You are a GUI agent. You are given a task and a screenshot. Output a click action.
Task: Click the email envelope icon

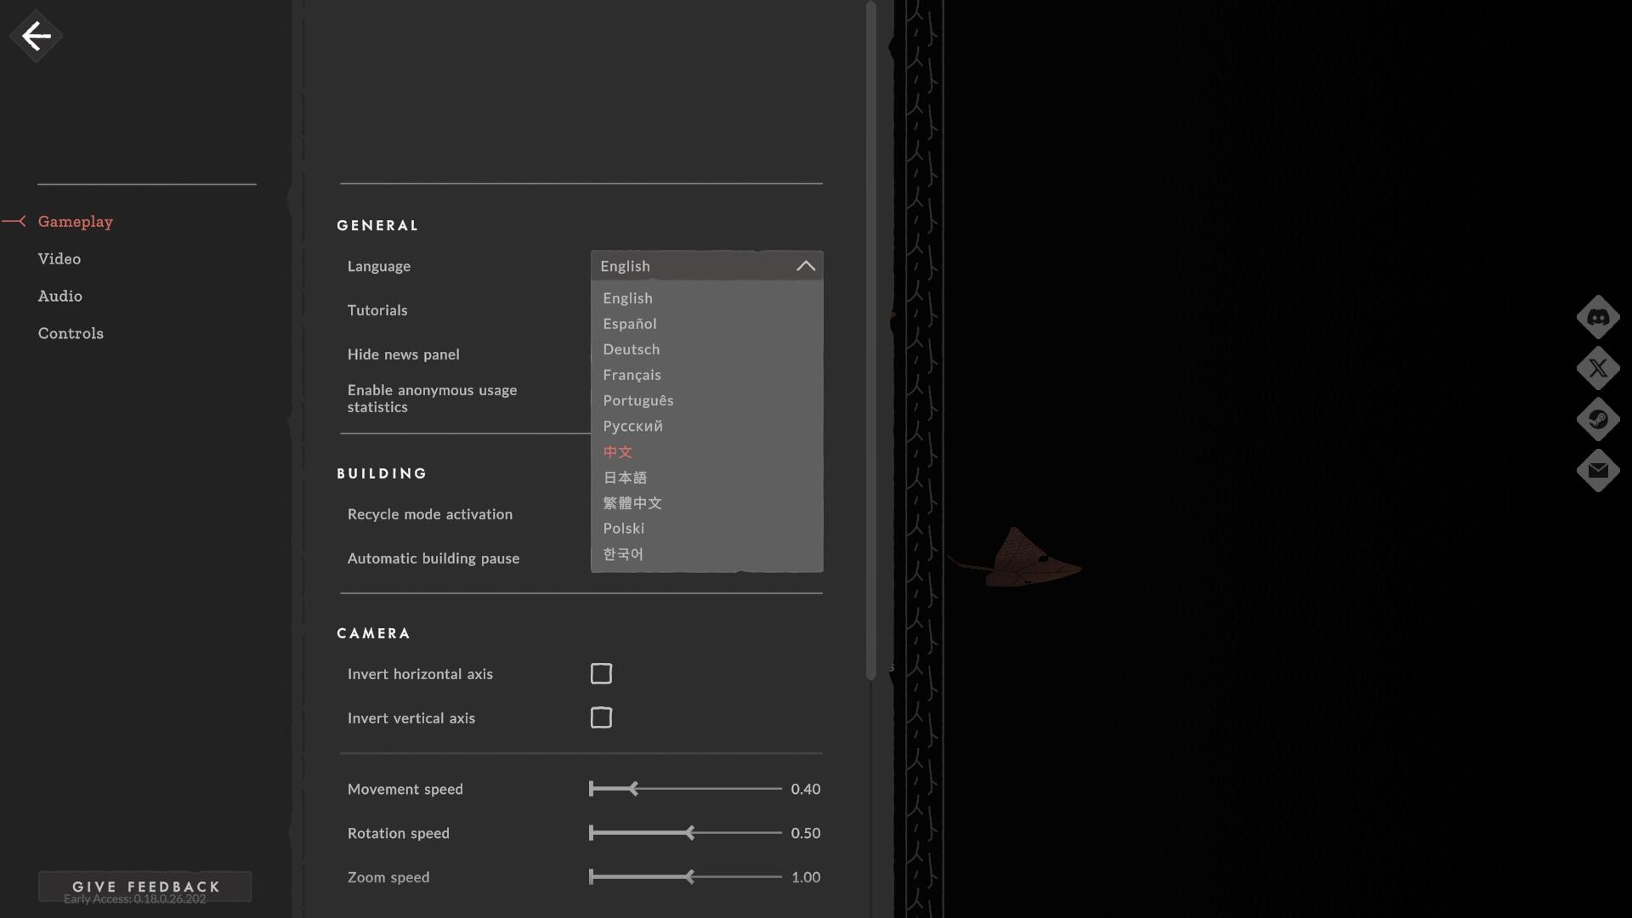1598,470
